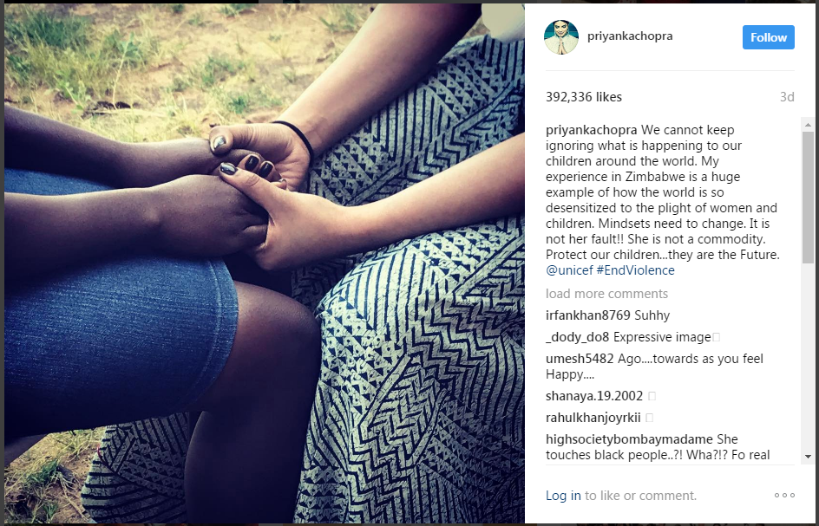Click the holding-hands post photo
819x526 pixels.
[x=265, y=263]
